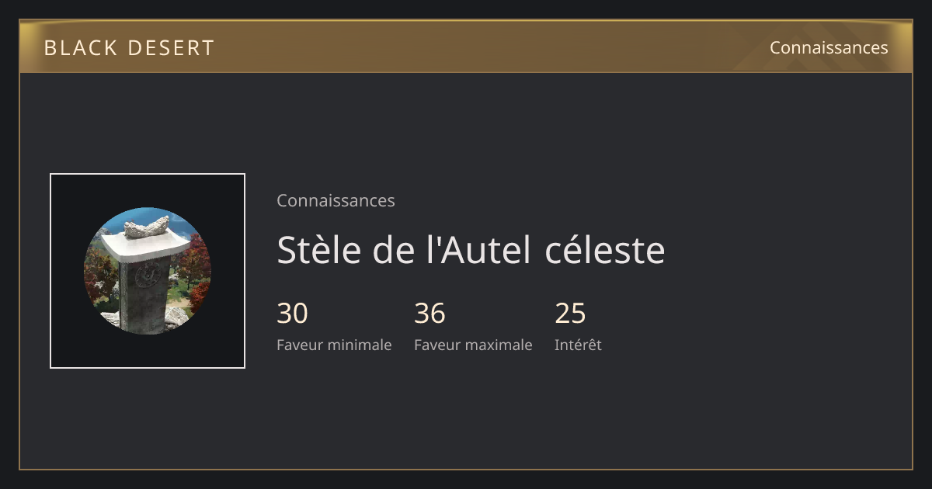This screenshot has height=489, width=932.
Task: Click the Faveur minimale label
Action: tap(334, 345)
